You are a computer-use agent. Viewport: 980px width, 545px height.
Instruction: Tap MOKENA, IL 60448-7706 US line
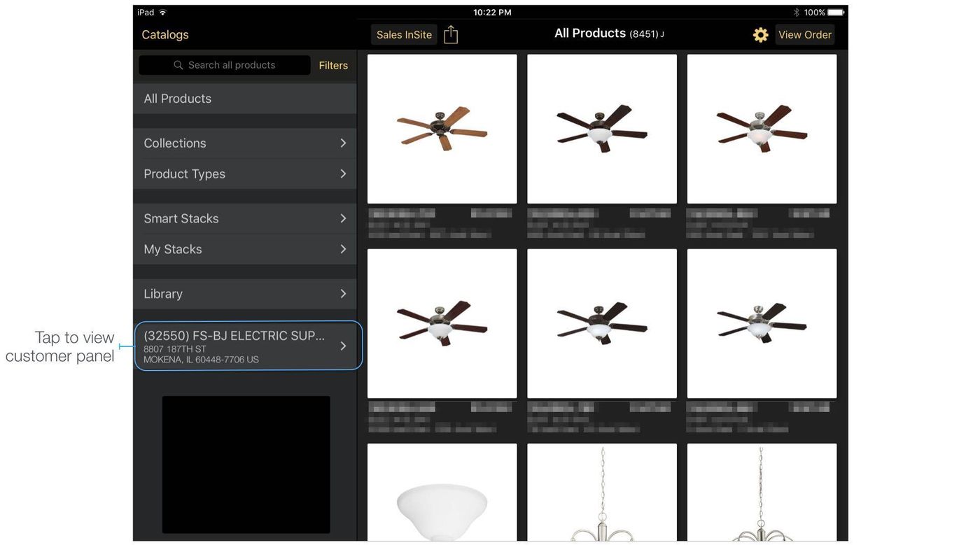coord(202,360)
